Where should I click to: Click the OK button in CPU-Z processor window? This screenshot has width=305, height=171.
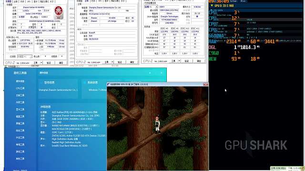(61, 63)
